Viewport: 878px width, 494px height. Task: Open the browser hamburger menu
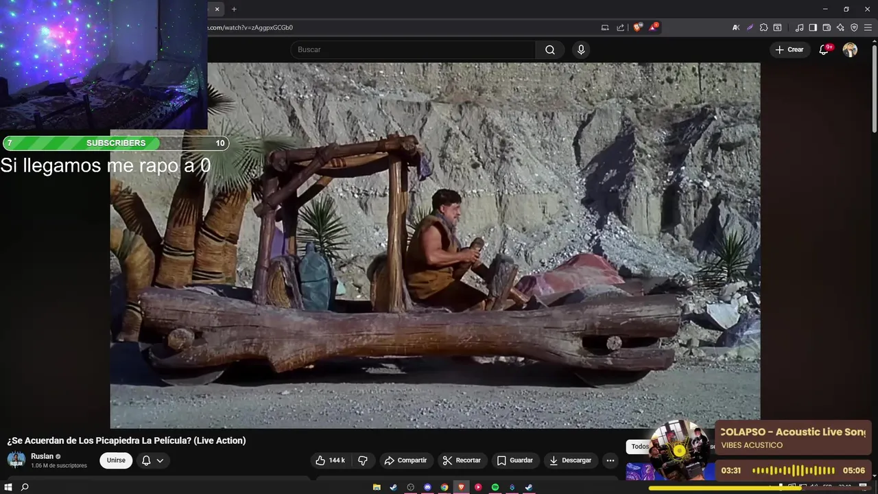point(868,27)
